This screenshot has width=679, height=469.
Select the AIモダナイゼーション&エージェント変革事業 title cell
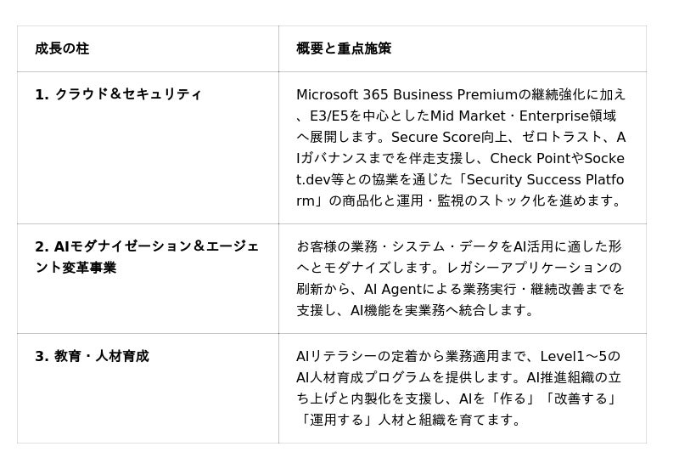(147, 257)
